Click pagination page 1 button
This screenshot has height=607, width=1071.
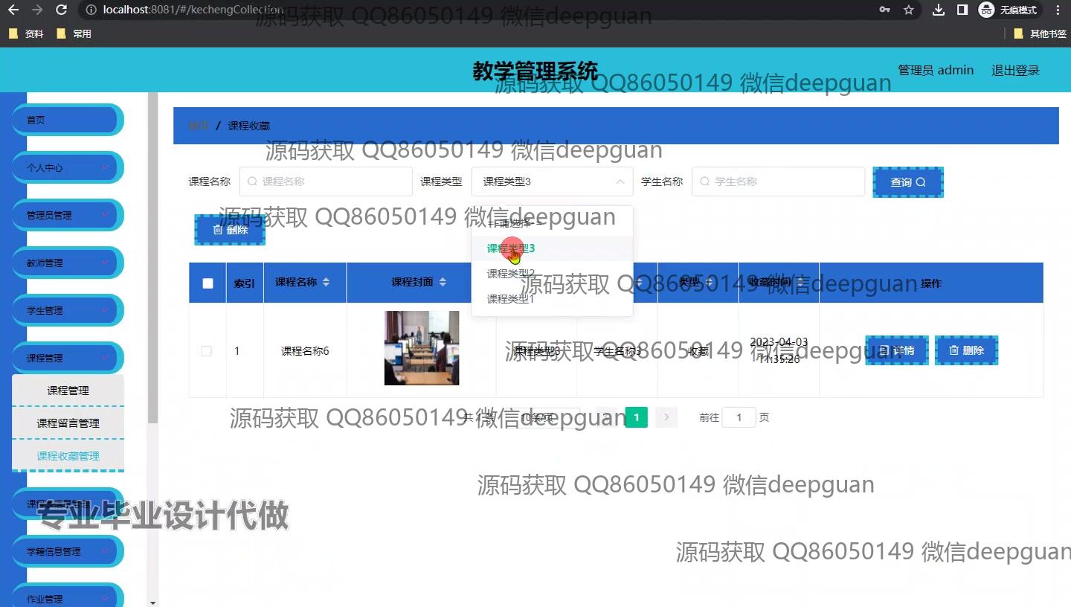point(636,417)
